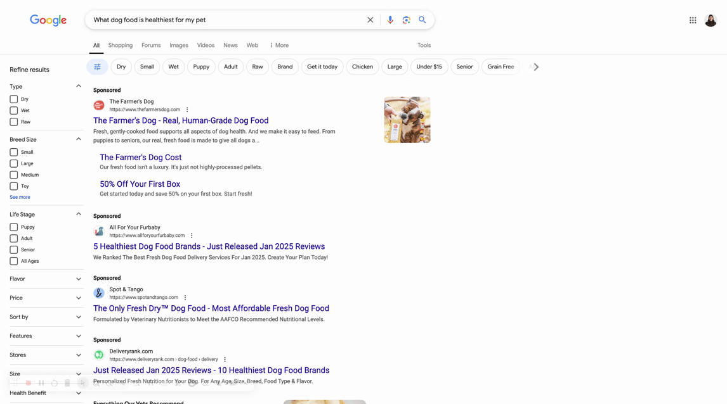Click the filter sliders chip icon
The height and width of the screenshot is (404, 727).
[x=97, y=66]
